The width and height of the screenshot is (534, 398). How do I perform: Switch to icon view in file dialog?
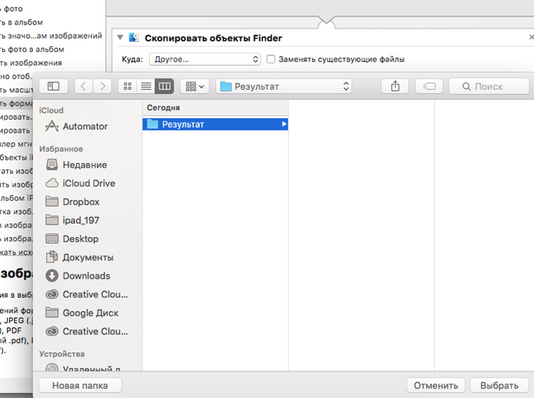tap(127, 86)
